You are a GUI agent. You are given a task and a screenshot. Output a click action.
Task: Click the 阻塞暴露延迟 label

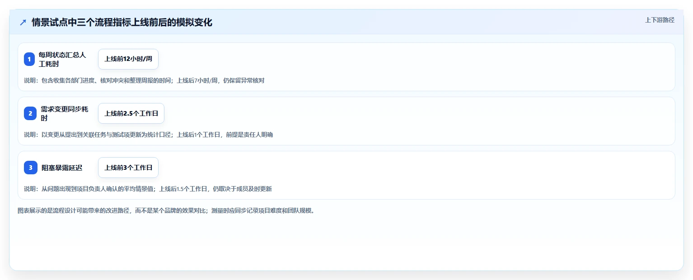[62, 168]
